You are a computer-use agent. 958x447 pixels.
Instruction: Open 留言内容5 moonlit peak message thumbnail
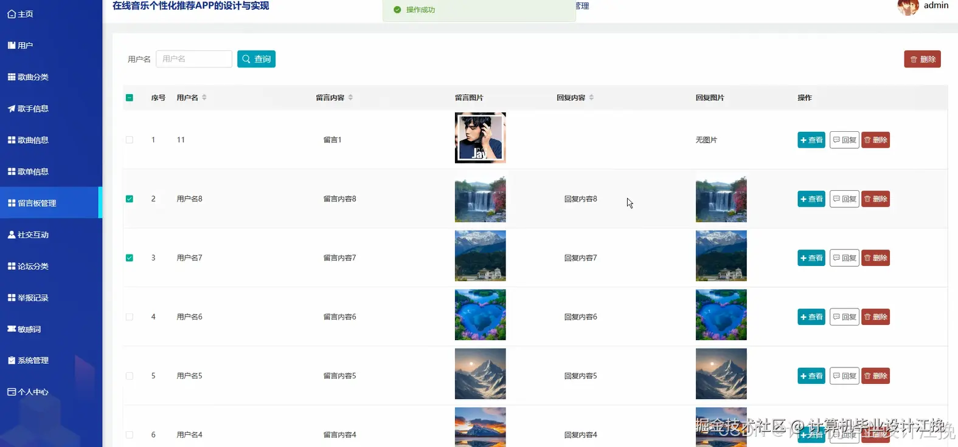click(481, 374)
